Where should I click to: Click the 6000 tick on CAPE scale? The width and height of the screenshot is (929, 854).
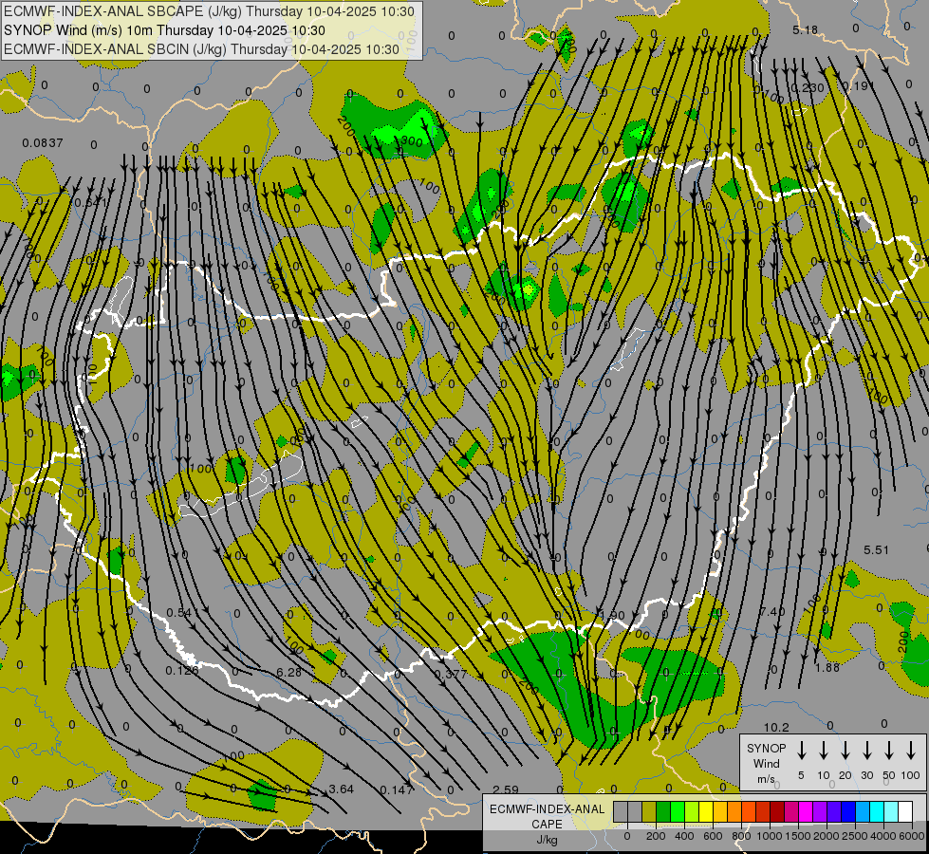[912, 836]
